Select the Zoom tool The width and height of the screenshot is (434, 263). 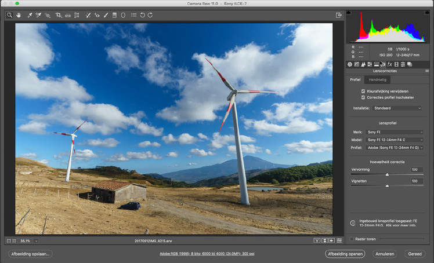pyautogui.click(x=10, y=15)
